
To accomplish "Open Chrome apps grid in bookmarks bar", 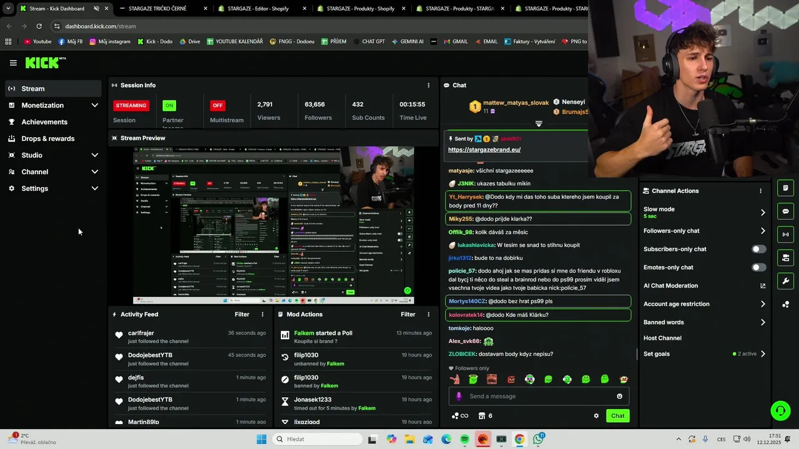I will click(8, 42).
